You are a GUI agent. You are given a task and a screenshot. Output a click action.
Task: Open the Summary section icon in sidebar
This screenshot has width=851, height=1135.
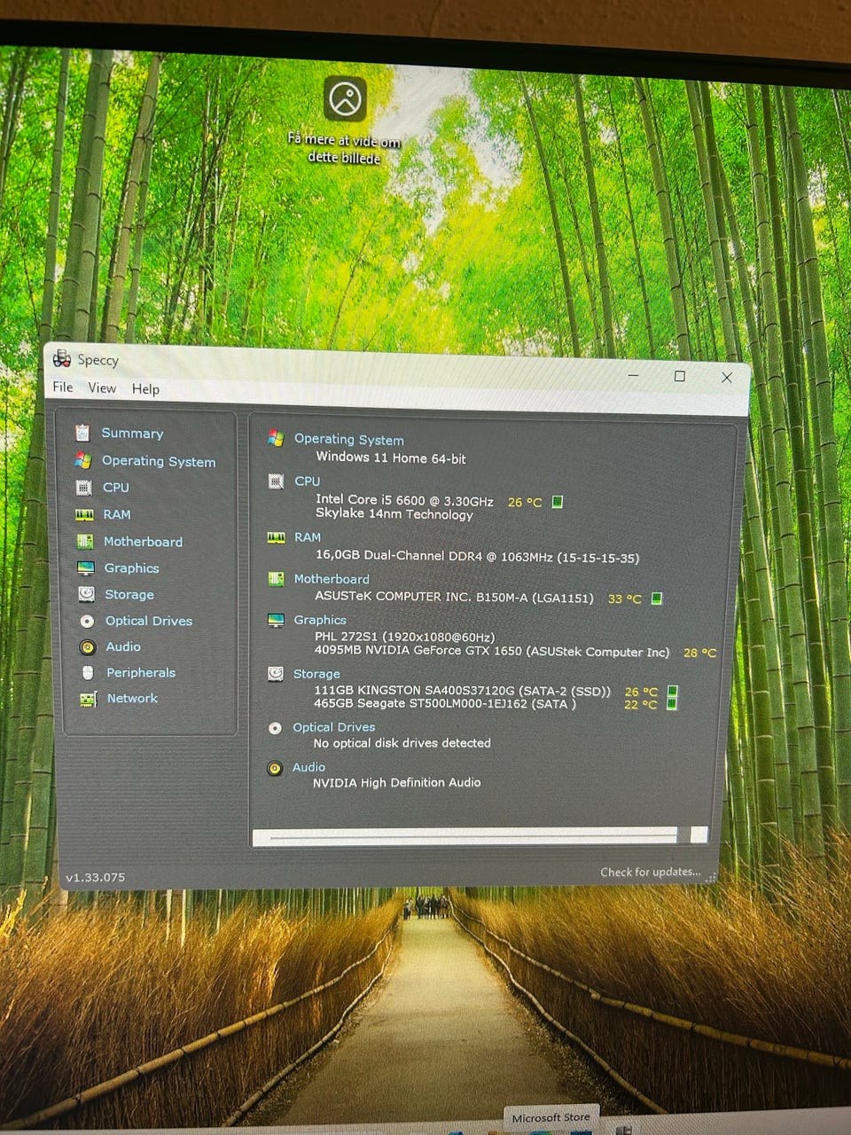click(x=82, y=433)
